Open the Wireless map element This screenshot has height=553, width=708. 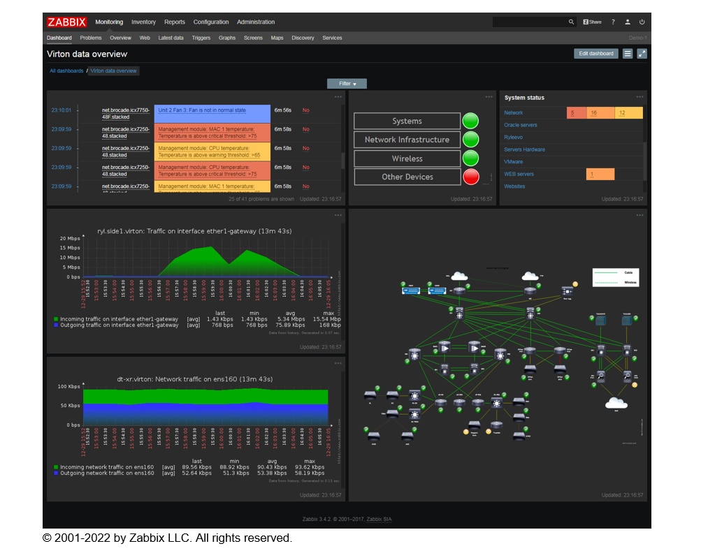(x=407, y=158)
